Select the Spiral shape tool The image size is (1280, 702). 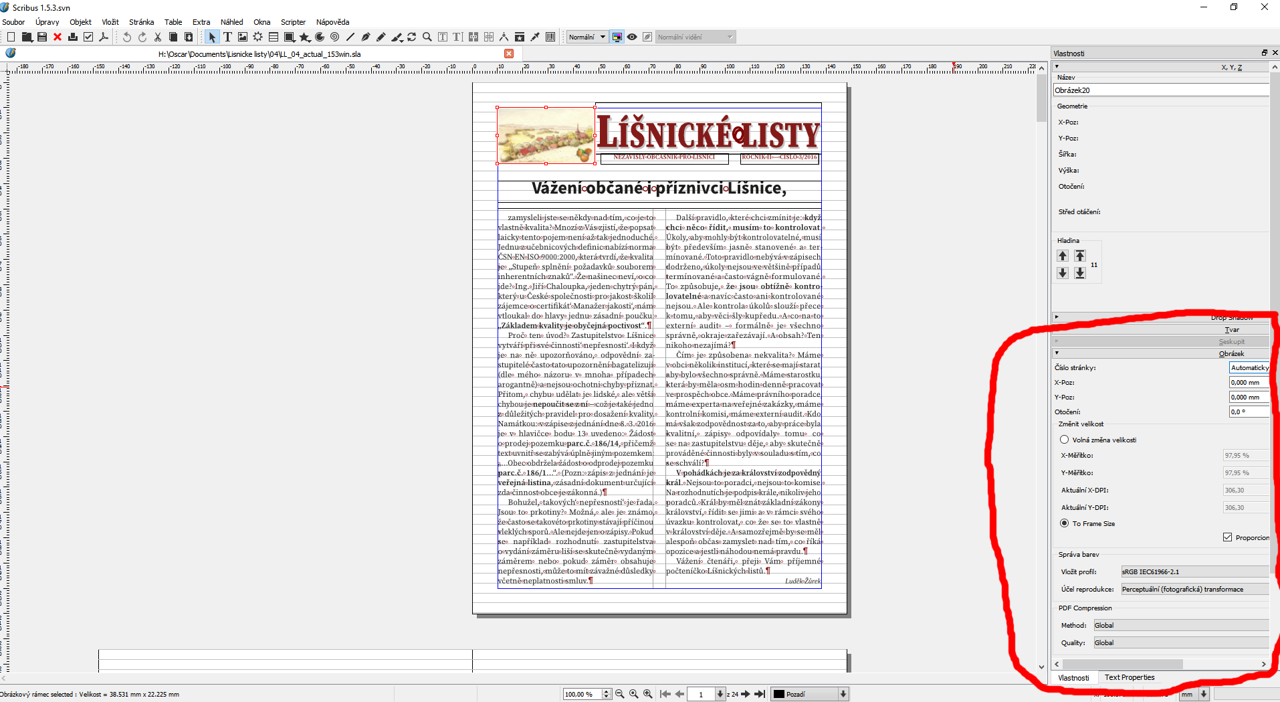[x=334, y=37]
